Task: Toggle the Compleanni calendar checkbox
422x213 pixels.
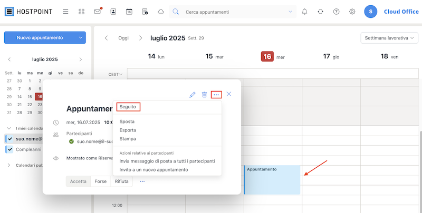Action: pyautogui.click(x=10, y=149)
